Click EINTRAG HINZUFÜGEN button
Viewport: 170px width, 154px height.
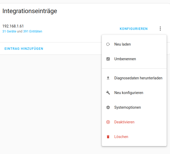(24, 49)
